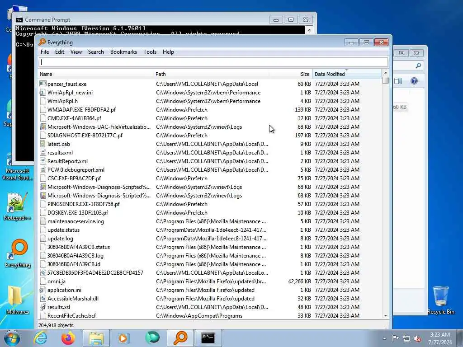Toggle preview pane in background Explorer window
463x347 pixels.
click(398, 81)
